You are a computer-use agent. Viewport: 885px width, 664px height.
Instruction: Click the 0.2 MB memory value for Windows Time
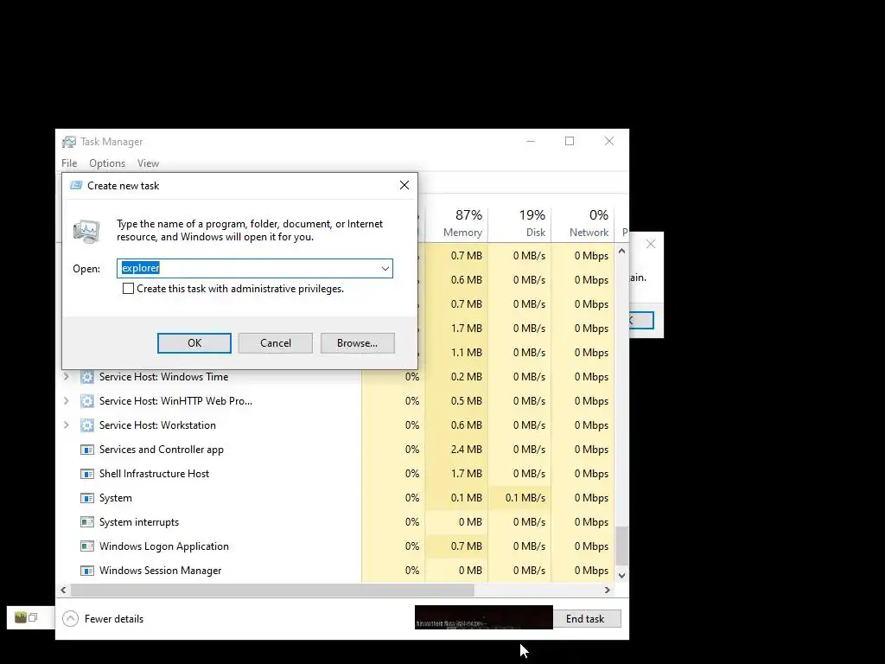point(466,377)
